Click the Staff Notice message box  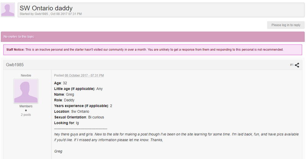153,50
